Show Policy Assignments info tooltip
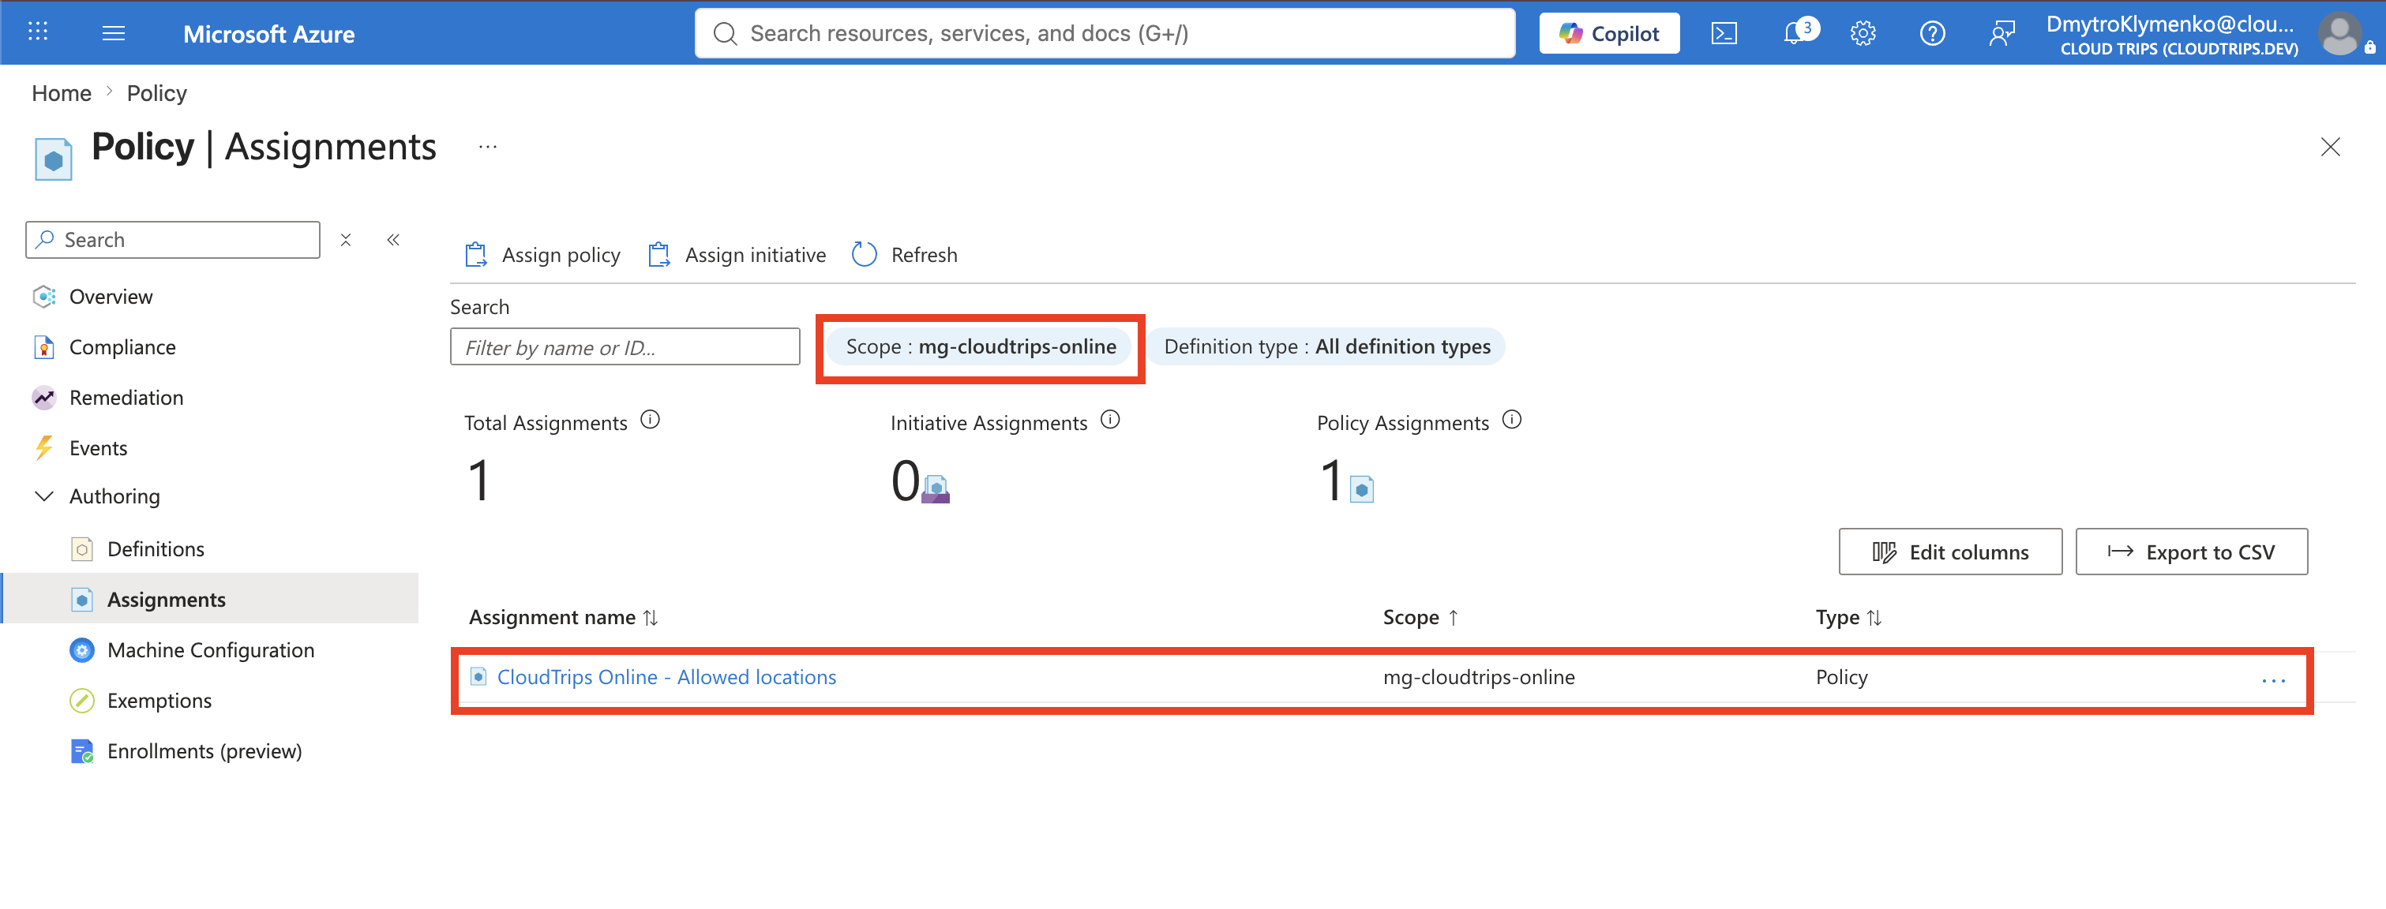The width and height of the screenshot is (2386, 909). [1512, 421]
